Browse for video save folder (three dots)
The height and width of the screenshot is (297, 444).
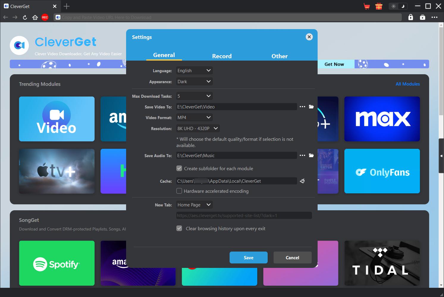click(302, 107)
